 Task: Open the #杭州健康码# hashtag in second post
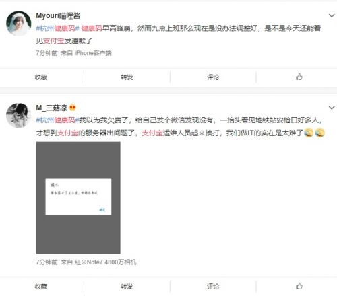(x=57, y=120)
